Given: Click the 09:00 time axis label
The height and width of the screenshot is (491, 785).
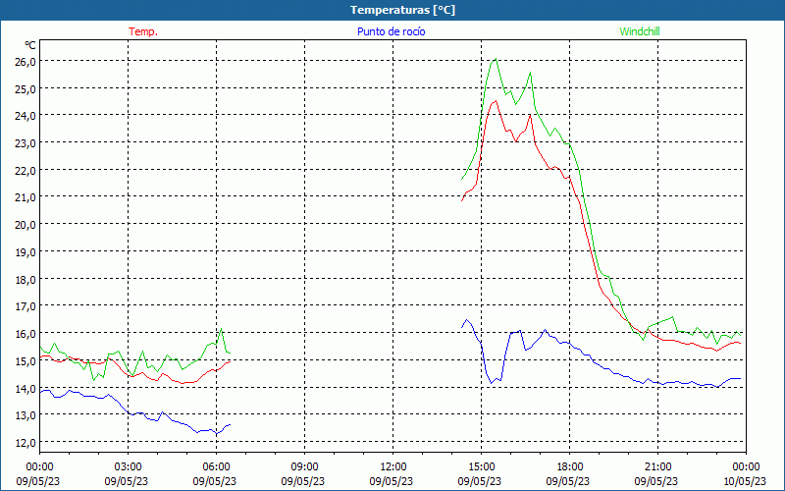Looking at the screenshot, I should [304, 467].
